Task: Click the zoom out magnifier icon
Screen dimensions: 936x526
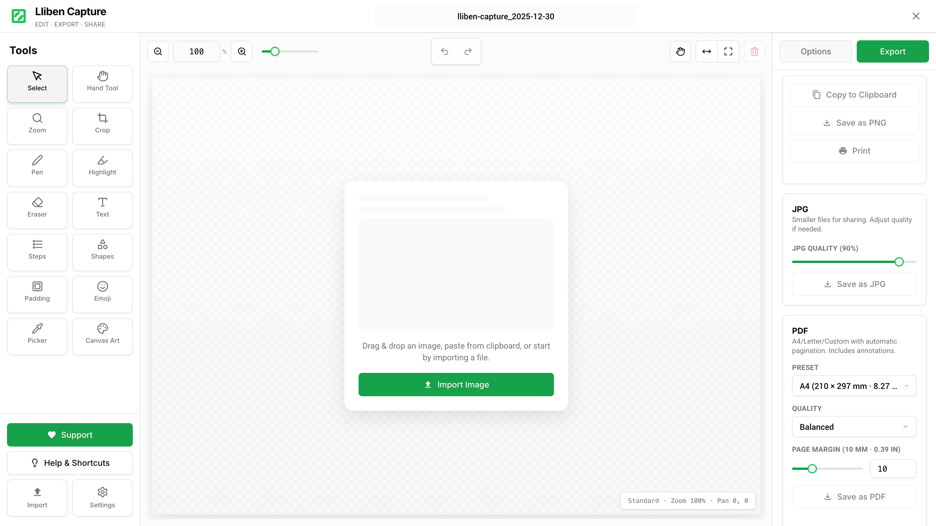Action: point(158,51)
